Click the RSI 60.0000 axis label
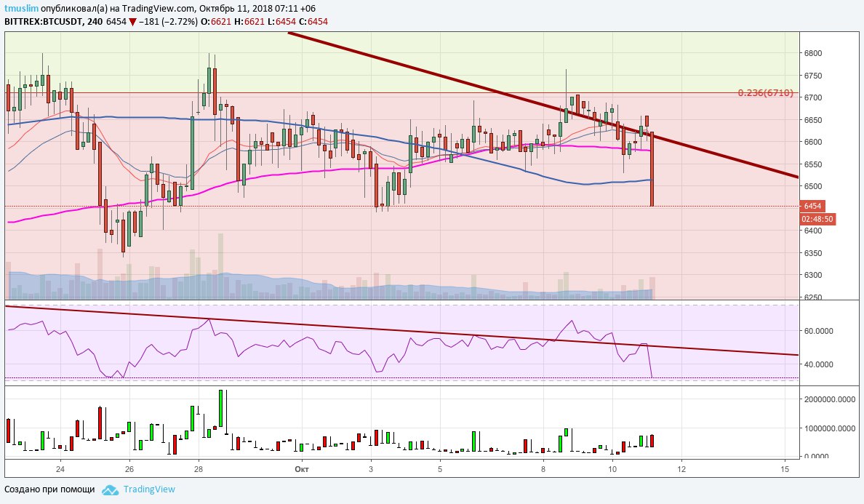 (819, 331)
